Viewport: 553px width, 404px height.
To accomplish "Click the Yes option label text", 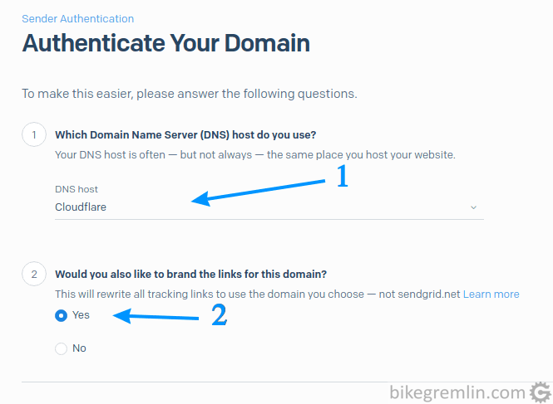I will tap(81, 315).
